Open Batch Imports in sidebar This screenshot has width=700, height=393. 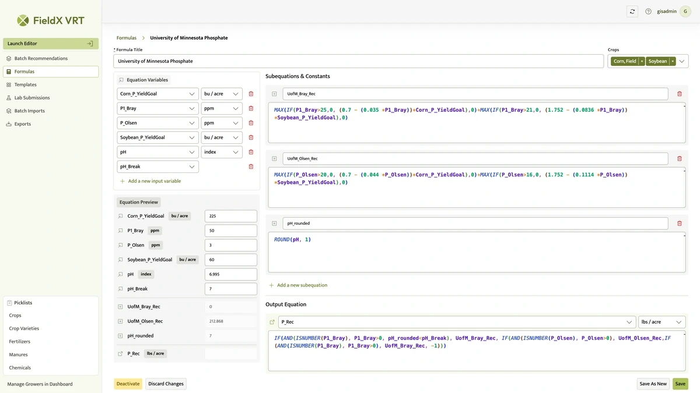[x=51, y=111]
